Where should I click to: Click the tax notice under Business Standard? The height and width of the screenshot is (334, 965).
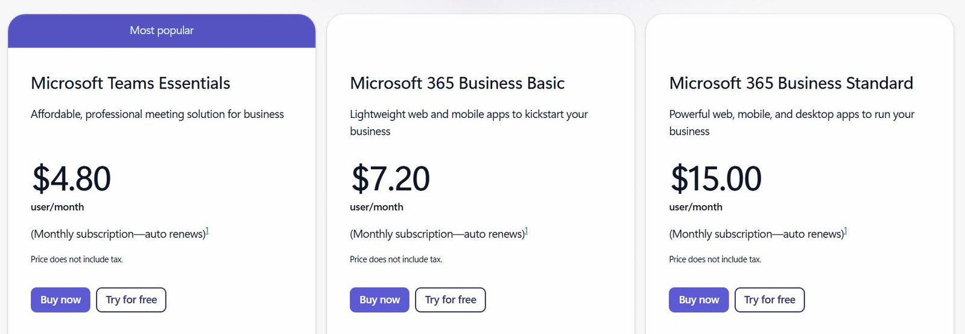(715, 259)
